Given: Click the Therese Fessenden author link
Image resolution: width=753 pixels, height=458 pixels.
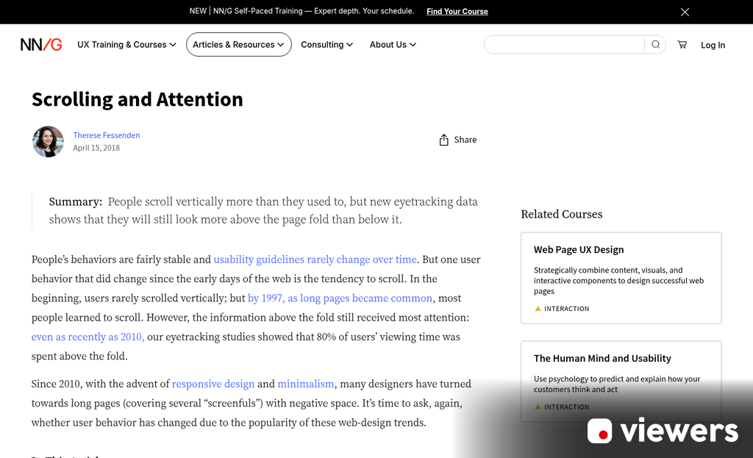Looking at the screenshot, I should [x=106, y=135].
